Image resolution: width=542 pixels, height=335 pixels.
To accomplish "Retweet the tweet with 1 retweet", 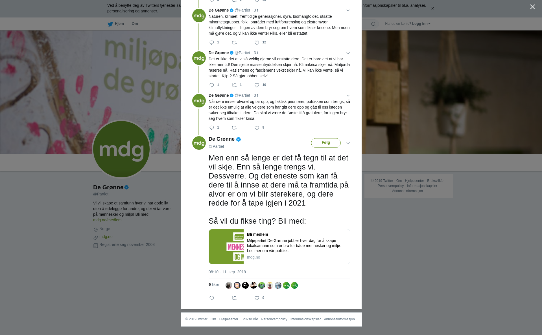I will click(x=234, y=85).
